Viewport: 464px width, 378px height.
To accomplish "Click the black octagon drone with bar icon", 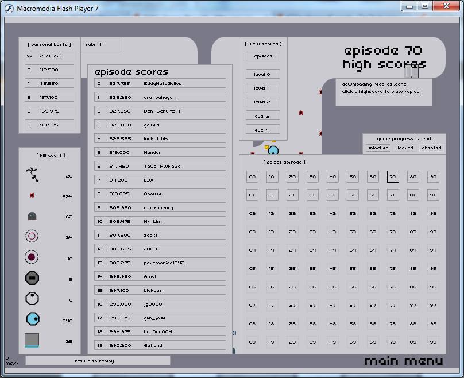I will (x=32, y=279).
